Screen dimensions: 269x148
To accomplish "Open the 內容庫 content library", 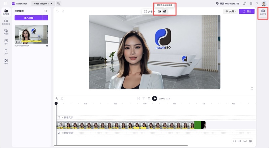I will pos(6,32).
